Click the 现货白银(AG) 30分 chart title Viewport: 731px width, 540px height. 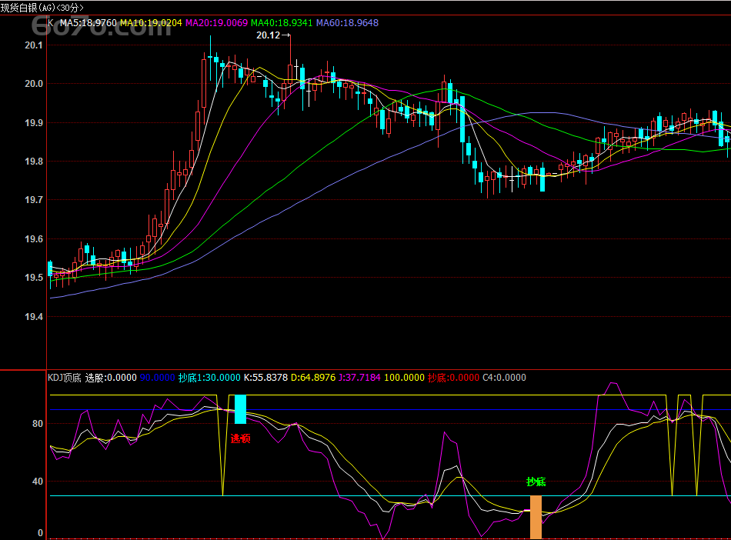(x=42, y=8)
